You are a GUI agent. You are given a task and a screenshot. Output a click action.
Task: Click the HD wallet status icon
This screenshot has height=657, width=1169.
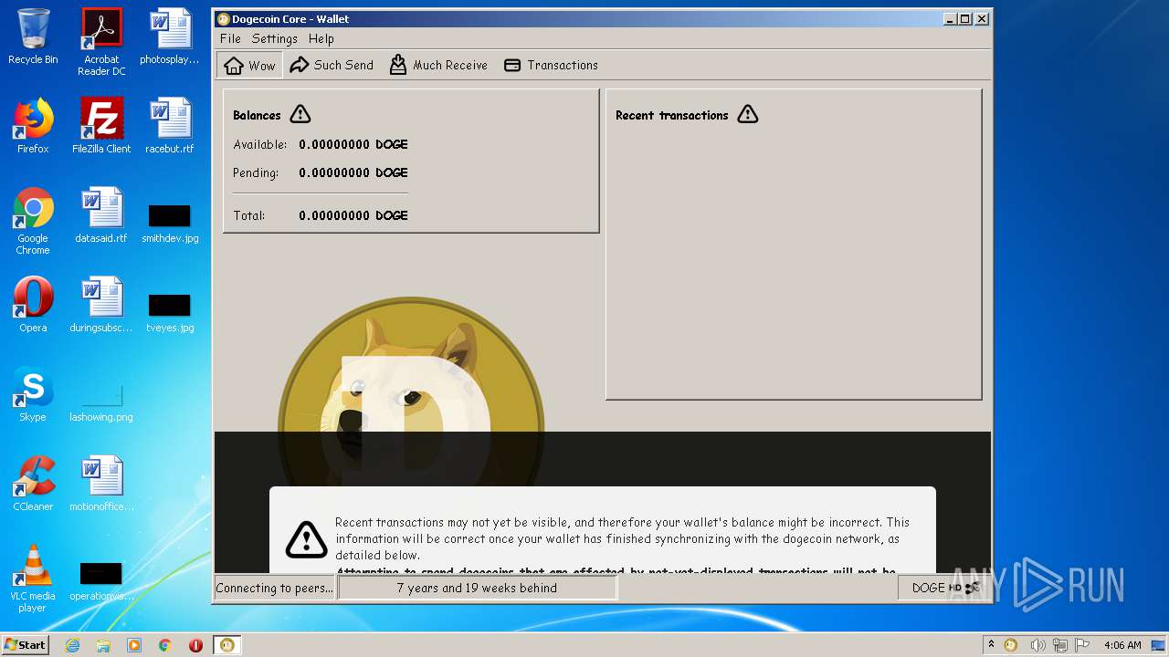coord(955,588)
